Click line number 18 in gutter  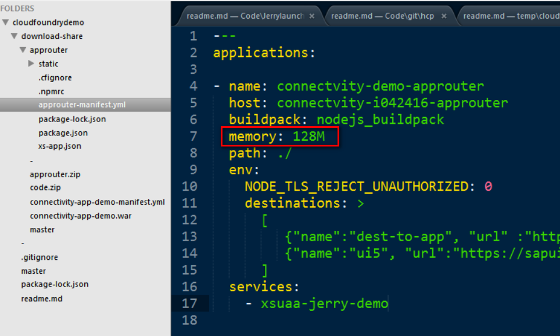(x=189, y=320)
